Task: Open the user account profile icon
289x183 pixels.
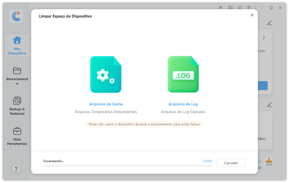Action: [221, 8]
